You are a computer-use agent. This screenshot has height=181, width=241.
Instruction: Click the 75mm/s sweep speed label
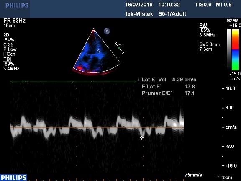point(193,175)
